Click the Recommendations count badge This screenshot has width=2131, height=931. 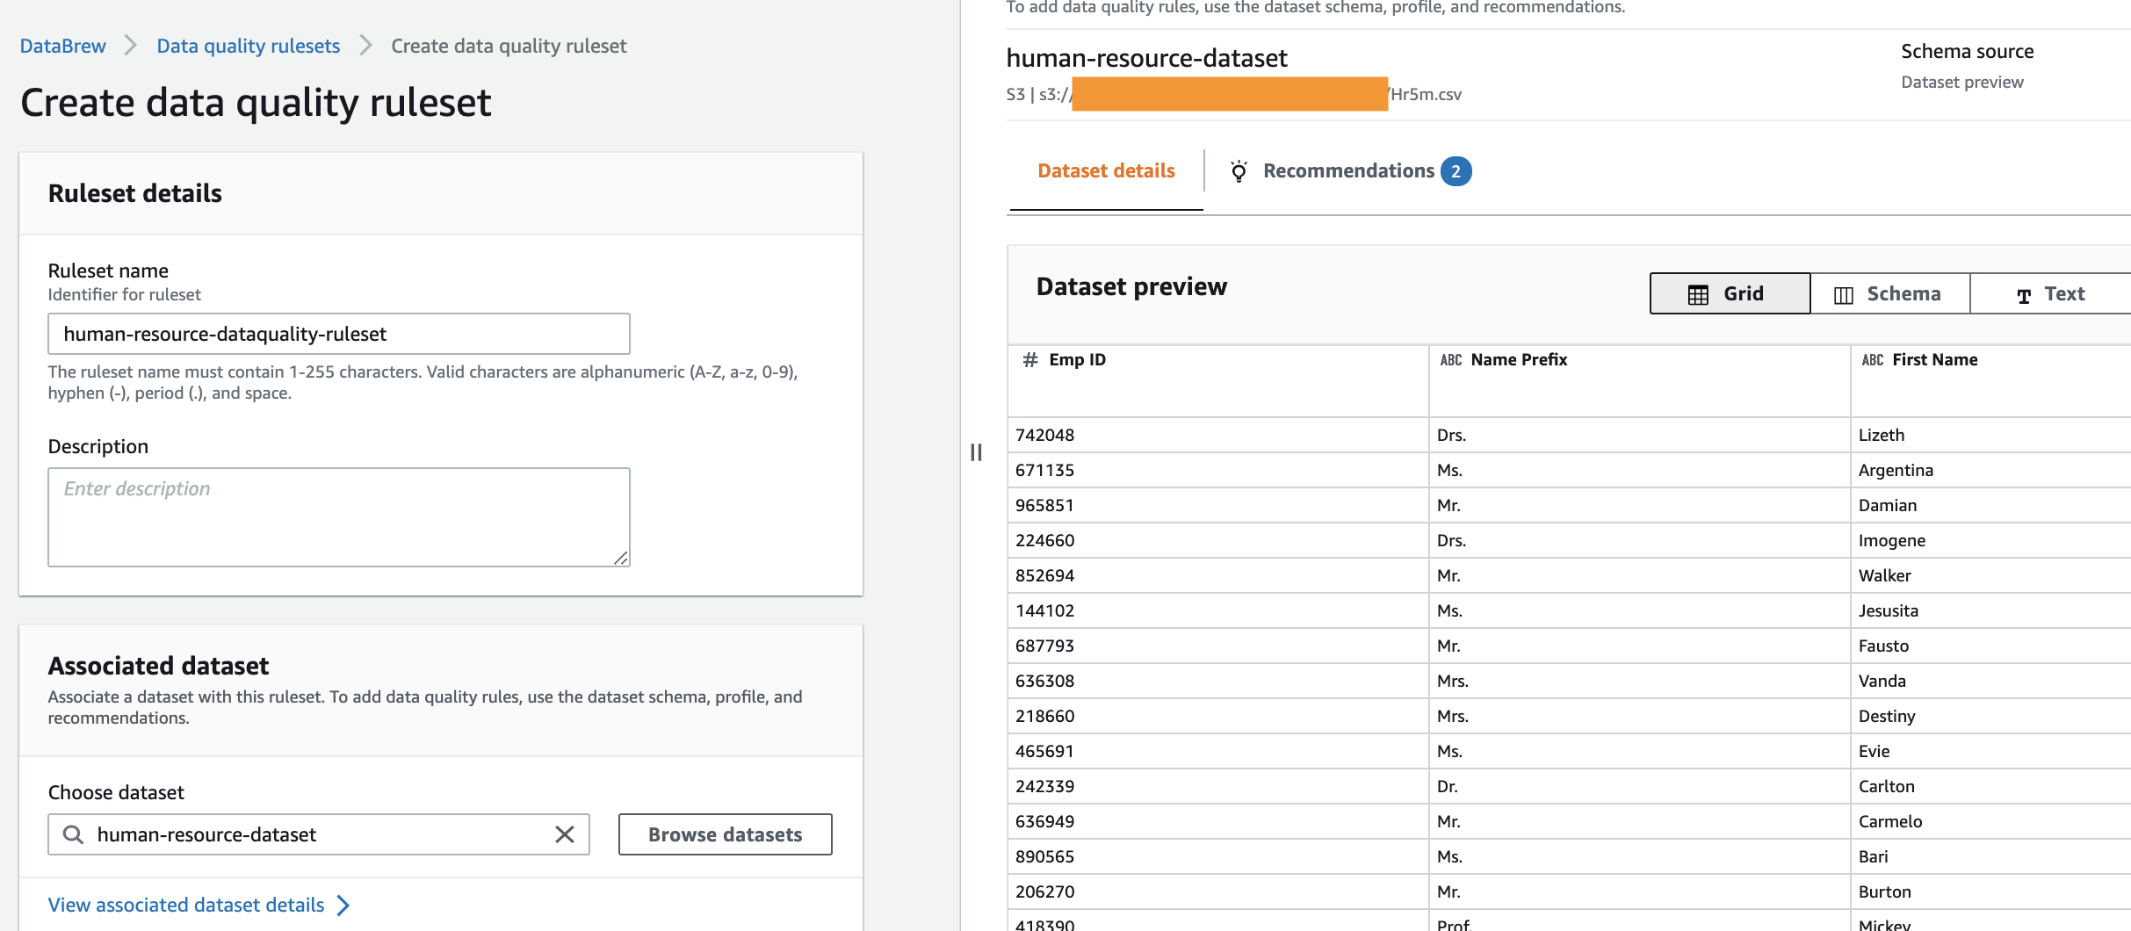tap(1456, 171)
